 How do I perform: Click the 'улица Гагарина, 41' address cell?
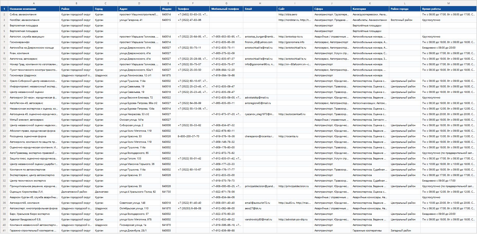pos(139,20)
